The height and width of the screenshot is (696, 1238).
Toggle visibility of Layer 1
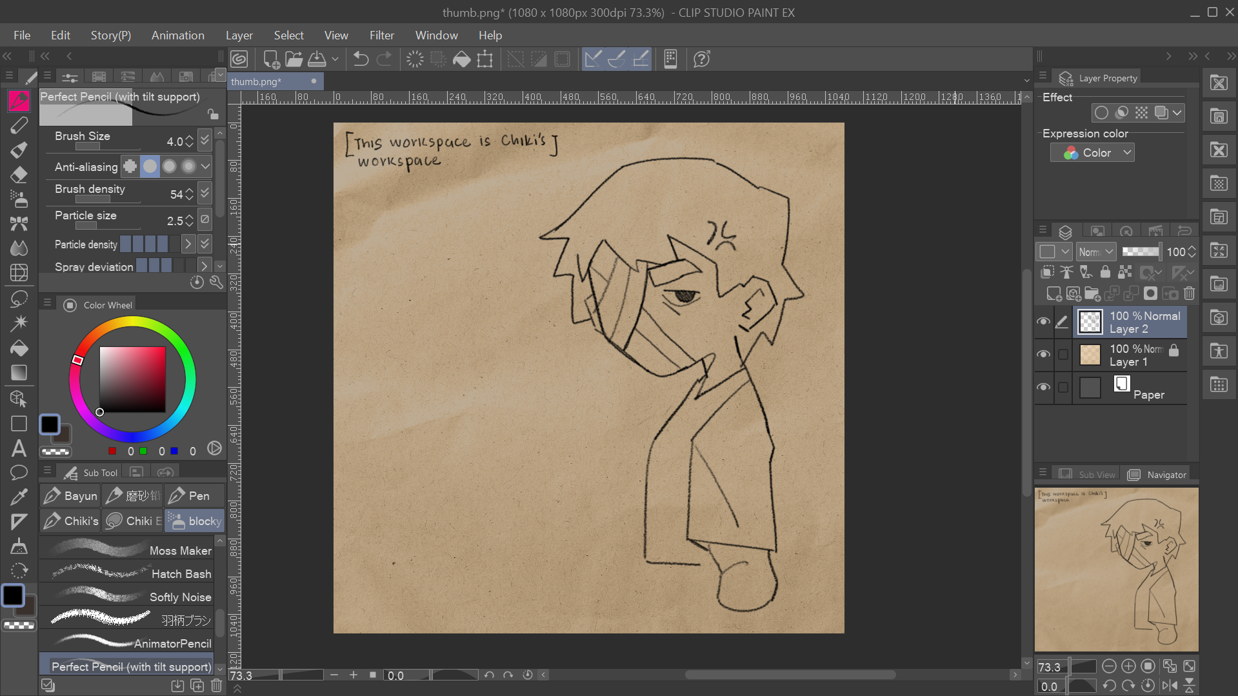tap(1043, 354)
